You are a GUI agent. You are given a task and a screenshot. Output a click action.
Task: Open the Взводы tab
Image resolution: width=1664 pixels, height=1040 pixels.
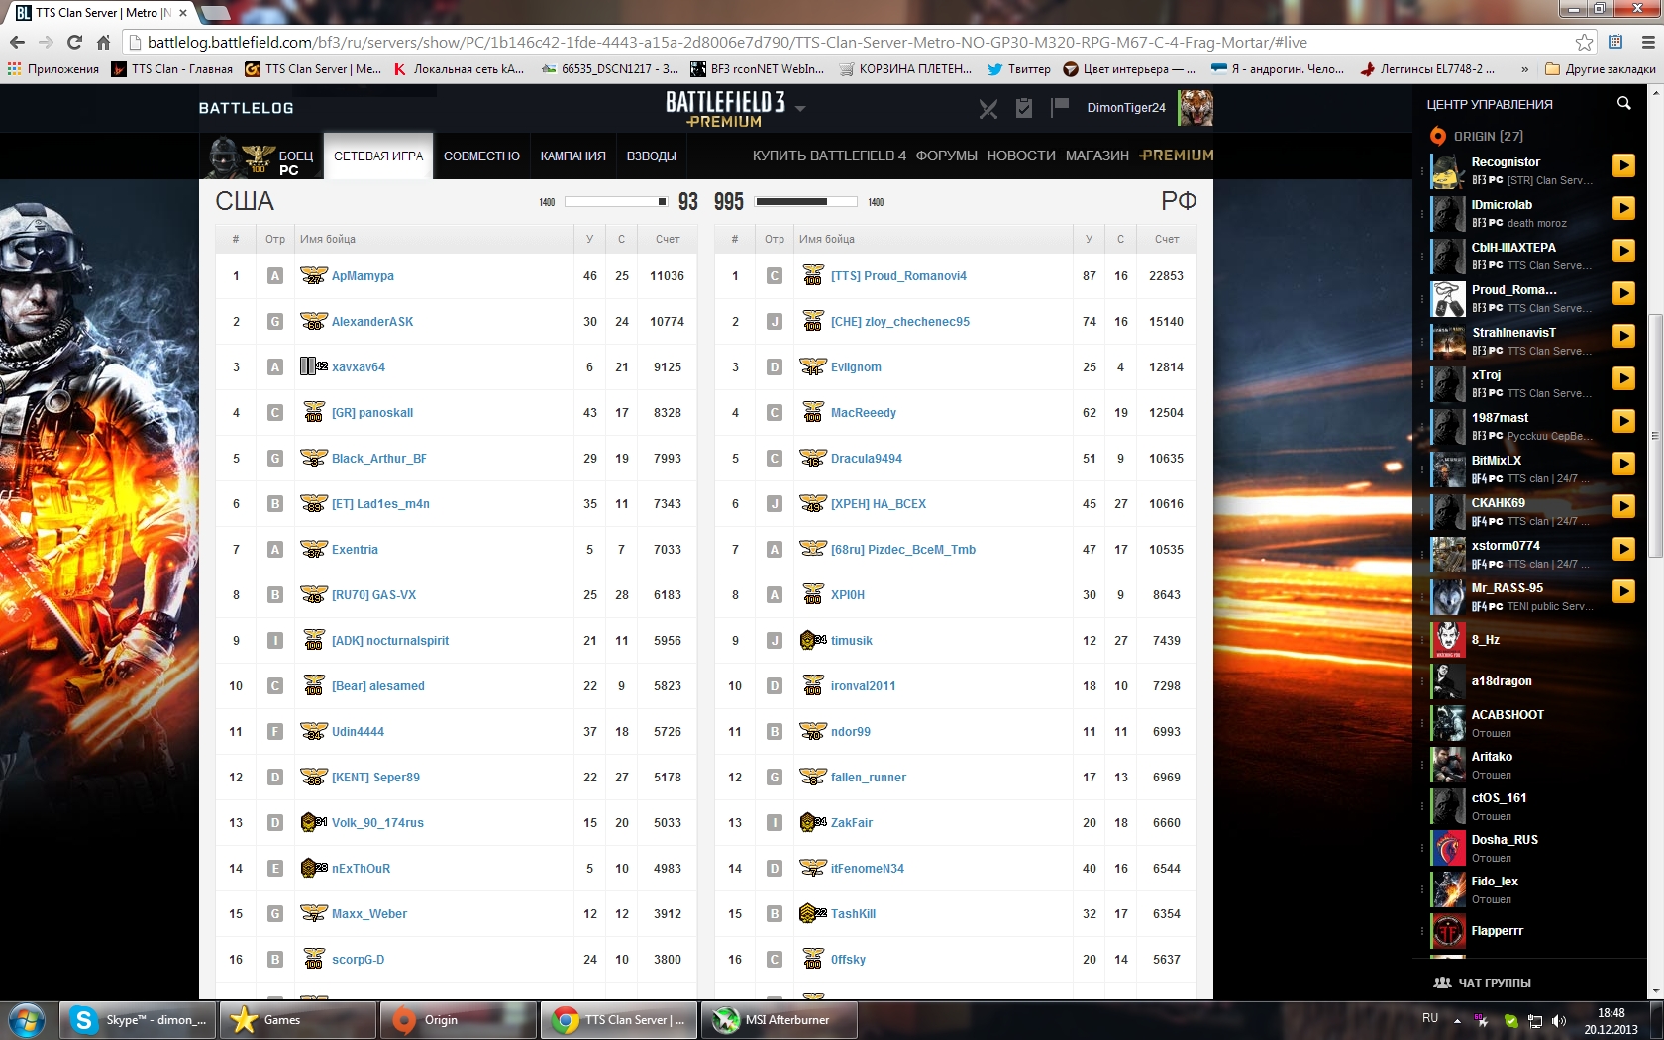652,156
